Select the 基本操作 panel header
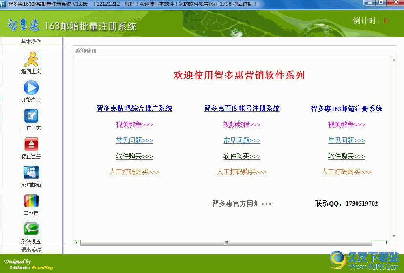 coord(31,42)
